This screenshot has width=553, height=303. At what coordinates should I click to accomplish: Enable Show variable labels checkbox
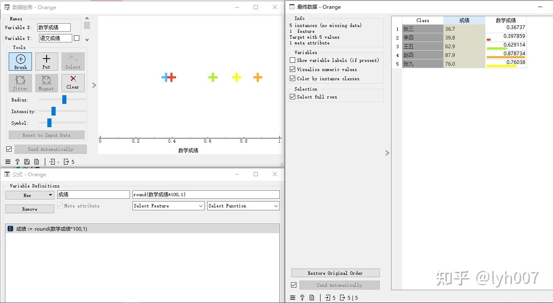(x=293, y=60)
